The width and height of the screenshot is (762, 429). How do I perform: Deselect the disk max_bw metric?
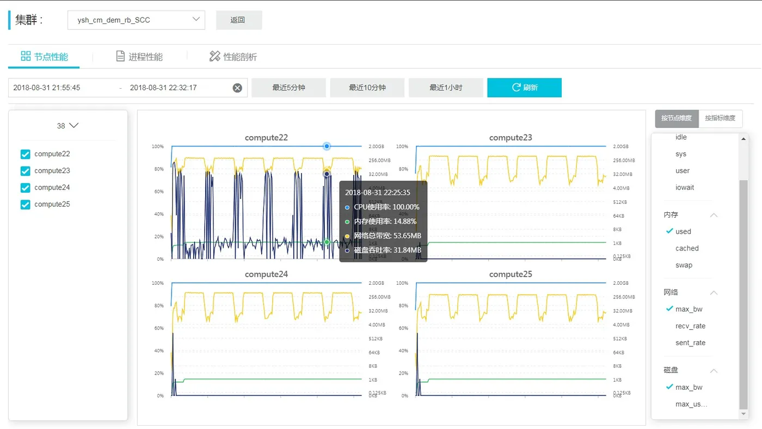pyautogui.click(x=689, y=388)
